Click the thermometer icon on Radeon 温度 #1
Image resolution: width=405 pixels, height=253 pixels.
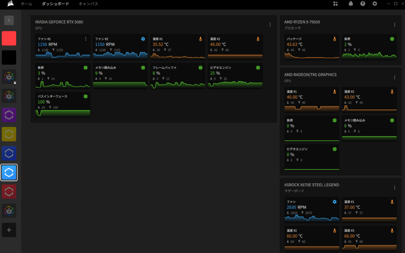point(335,91)
